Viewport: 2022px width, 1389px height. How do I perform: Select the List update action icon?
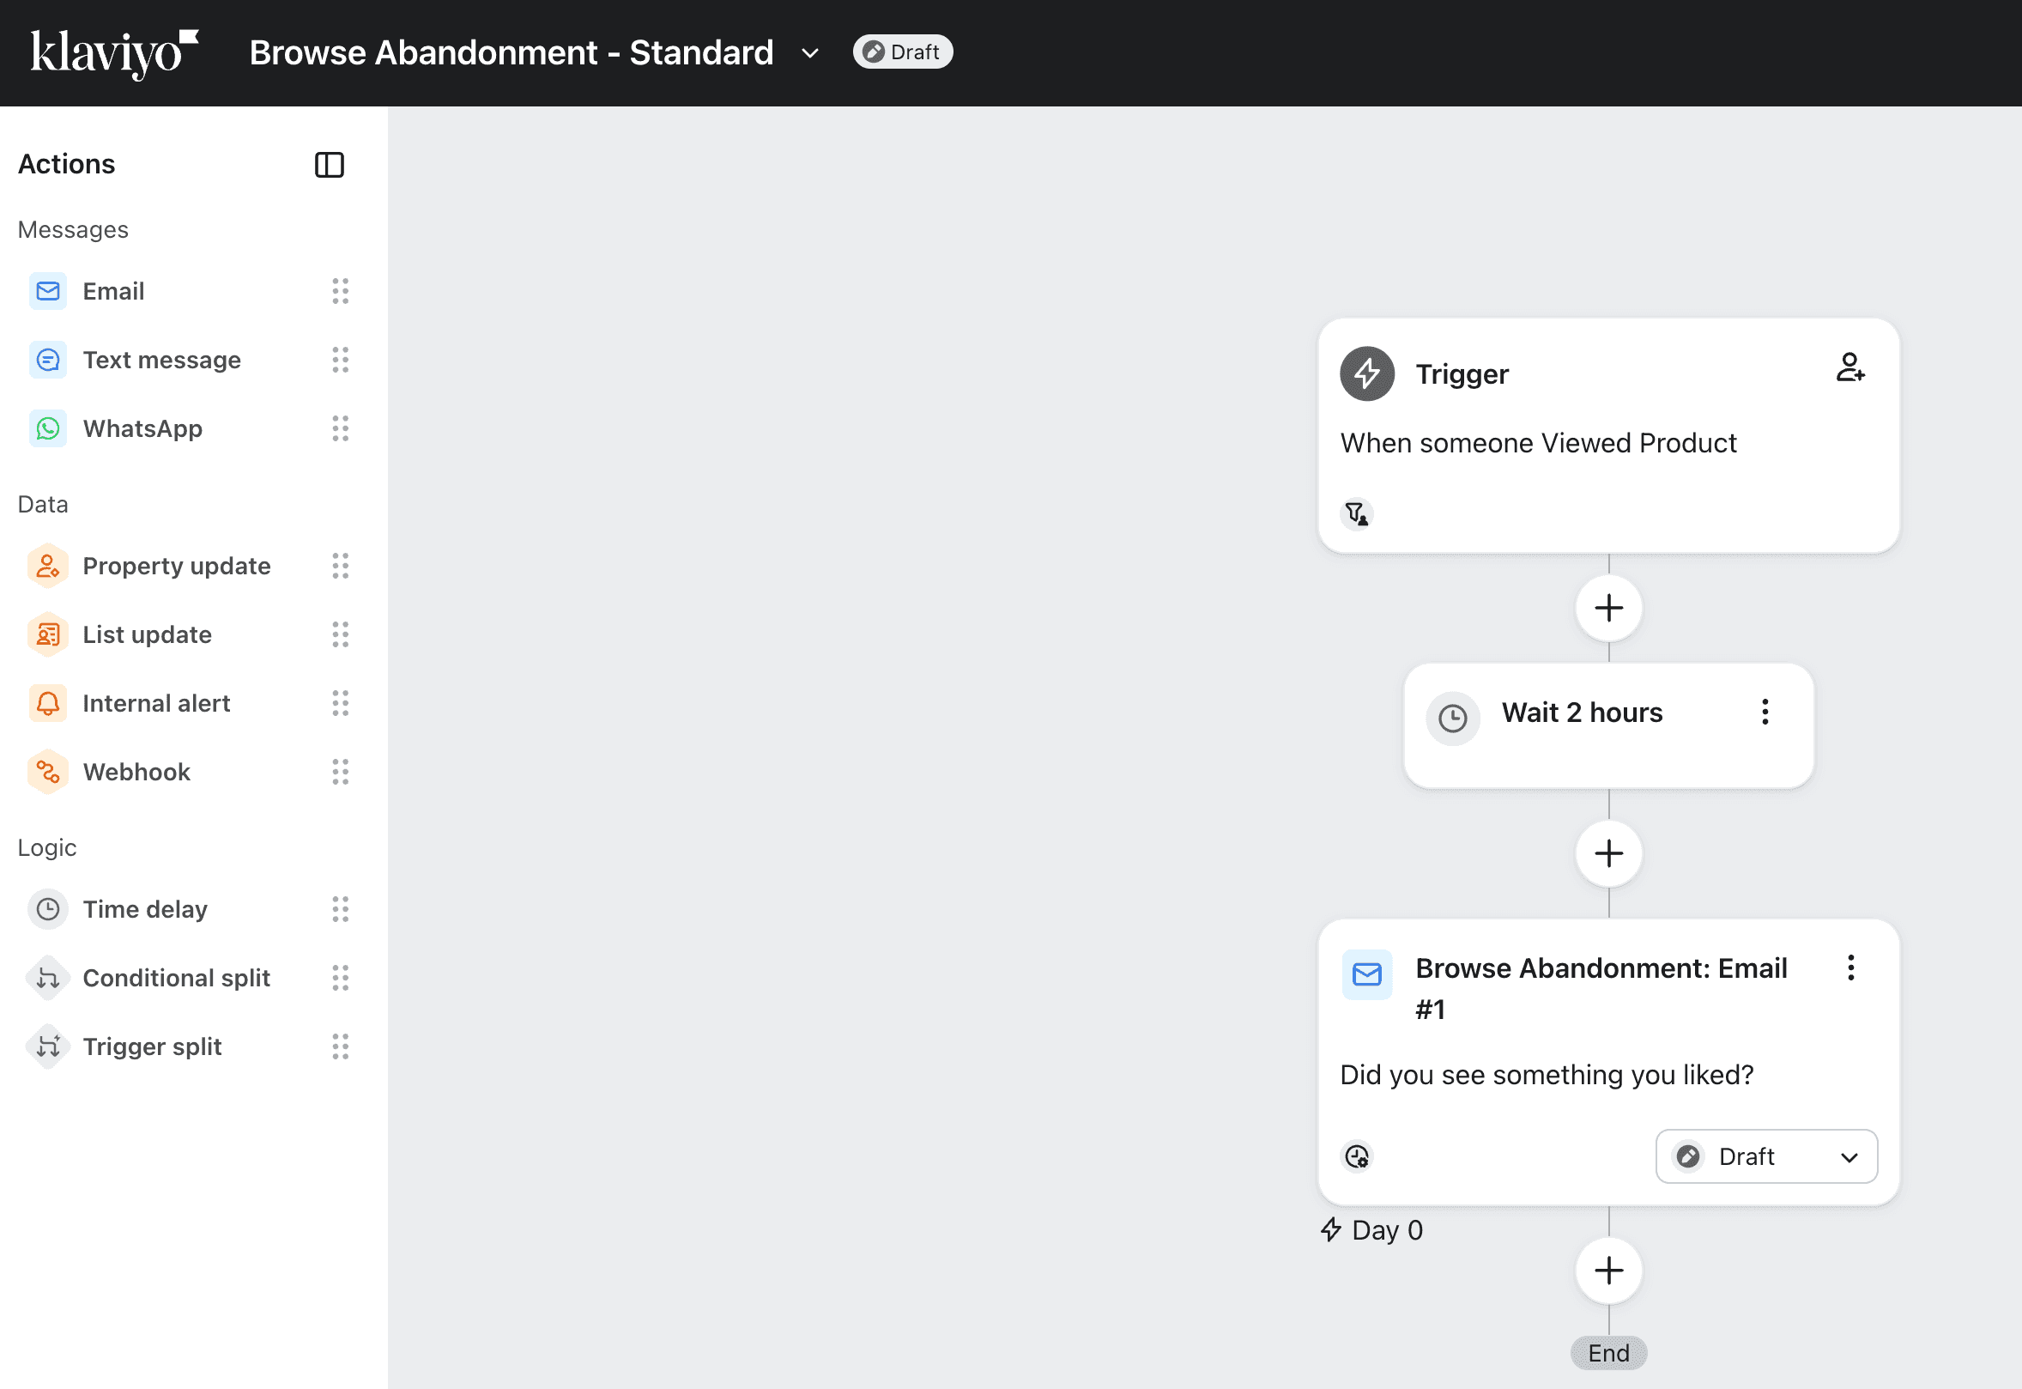[x=48, y=634]
